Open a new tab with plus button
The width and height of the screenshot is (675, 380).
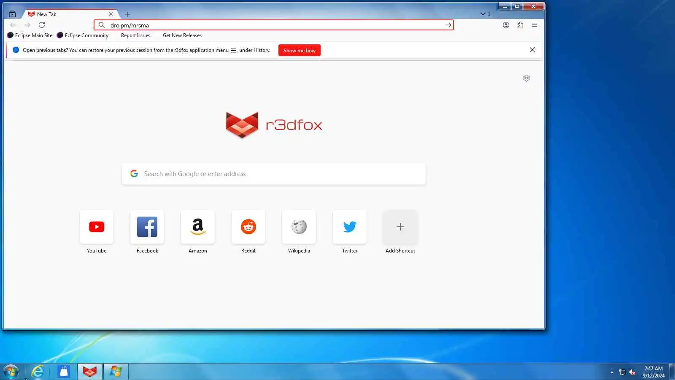tap(127, 14)
